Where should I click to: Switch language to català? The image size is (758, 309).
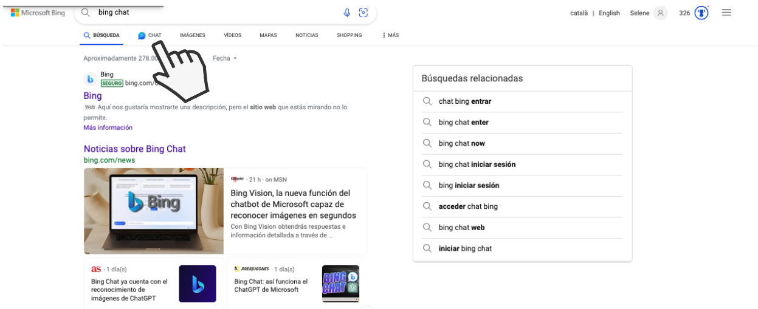[579, 13]
